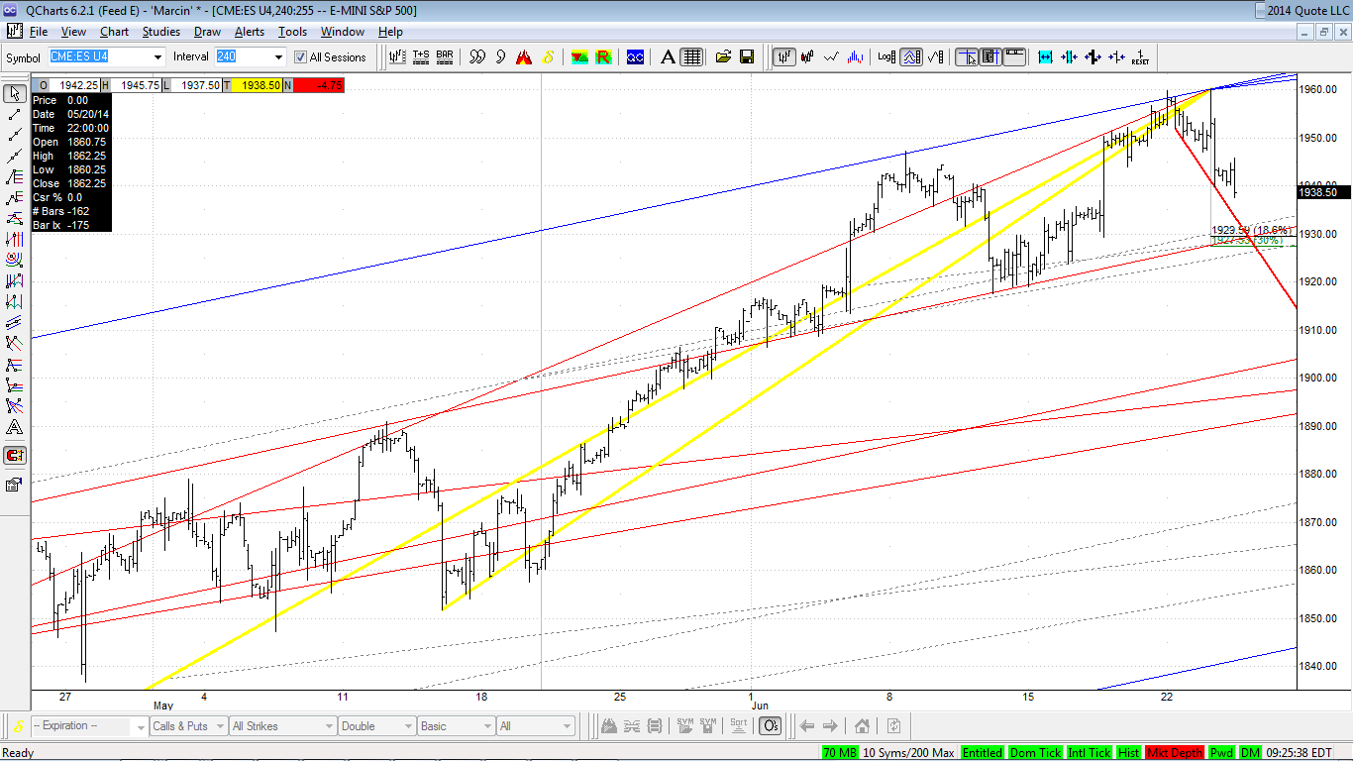Click the Mkt Depth status indicator
Screen dimensions: 1353x761
tap(1175, 753)
